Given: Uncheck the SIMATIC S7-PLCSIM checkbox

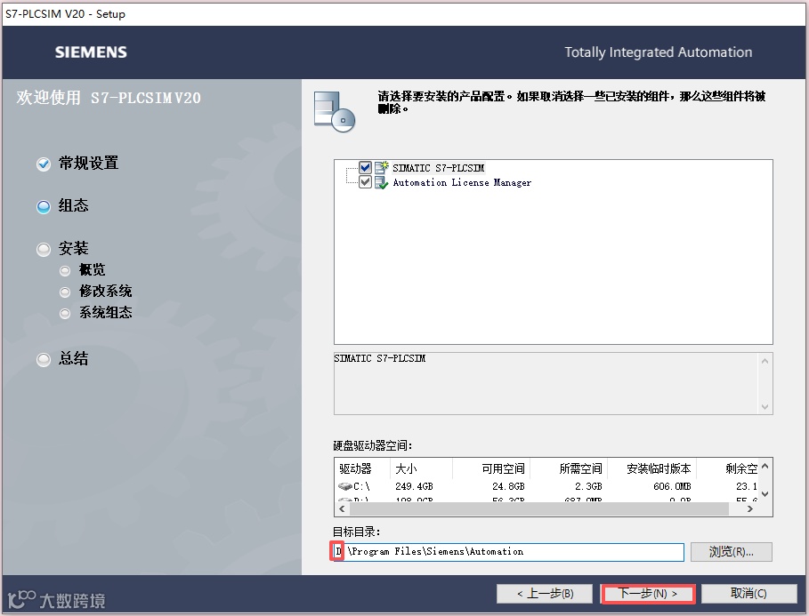Looking at the screenshot, I should pyautogui.click(x=365, y=167).
